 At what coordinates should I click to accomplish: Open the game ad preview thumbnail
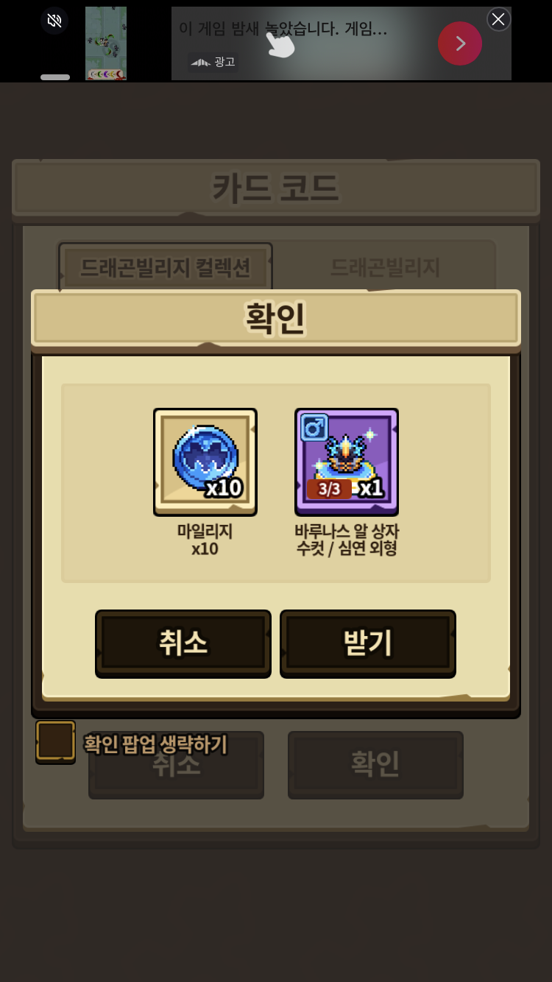106,43
